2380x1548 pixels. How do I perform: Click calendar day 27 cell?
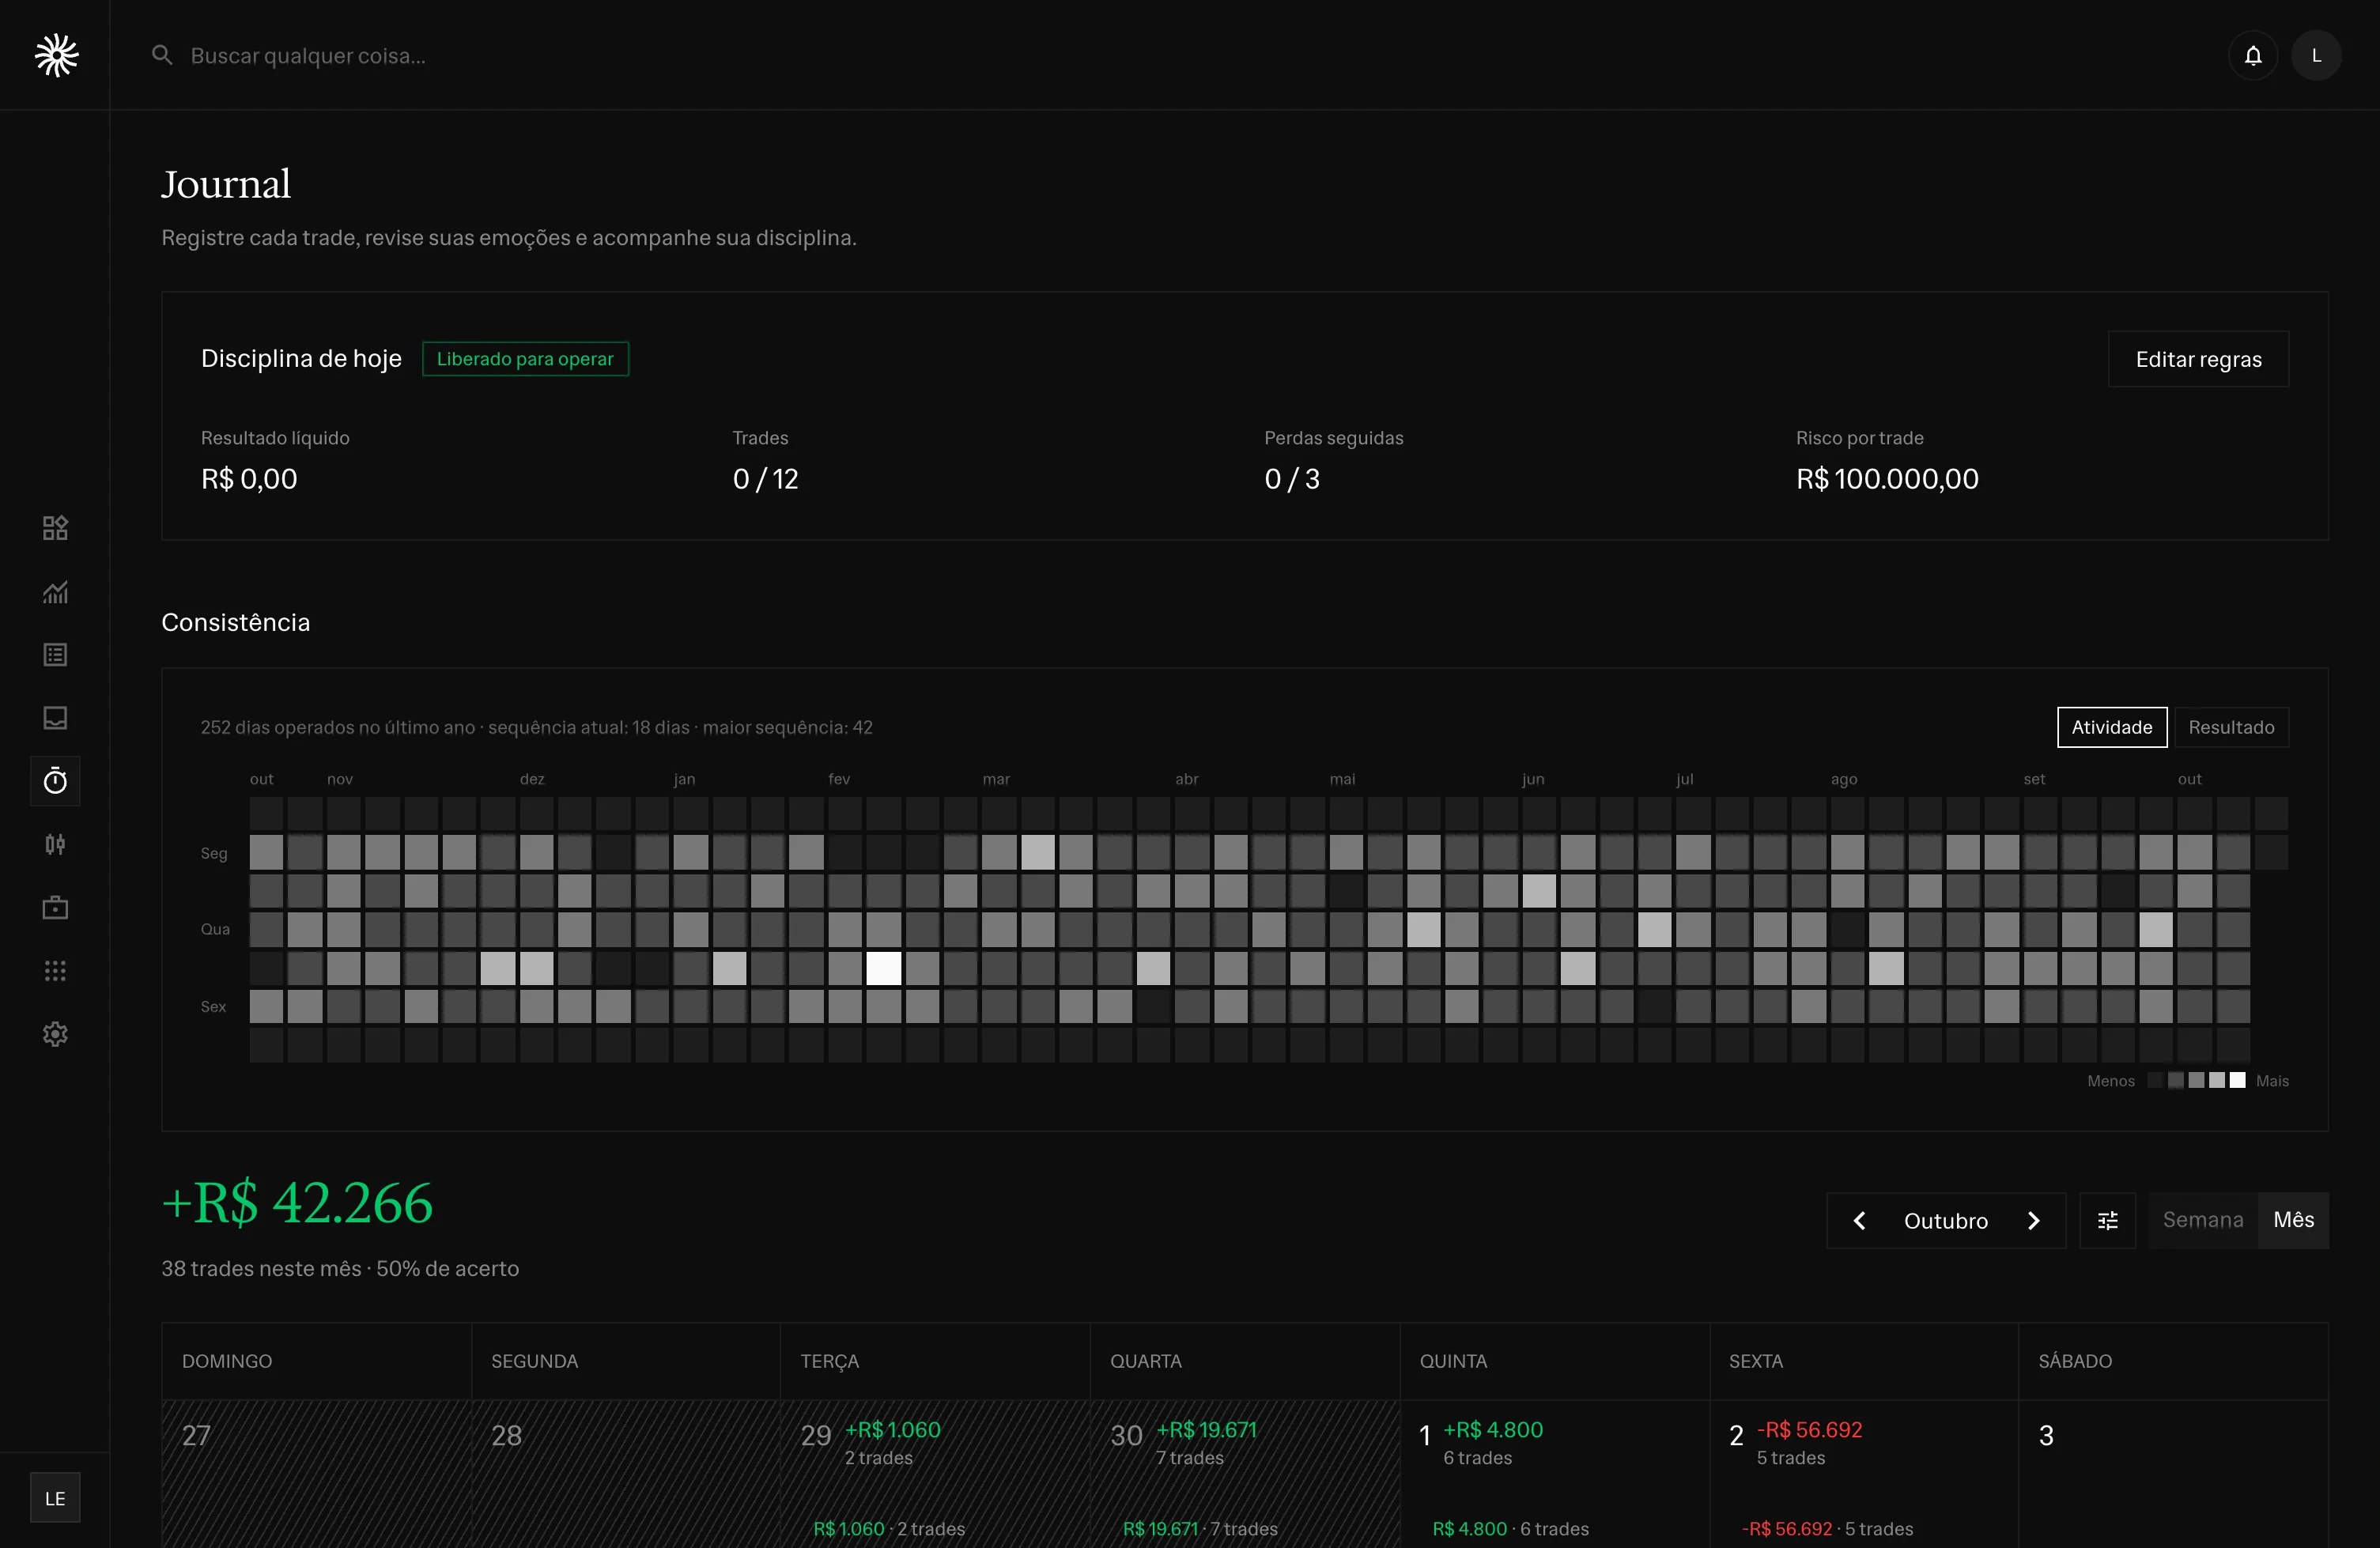[316, 1474]
